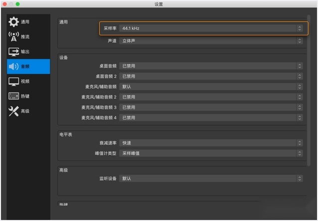Select the 输出 monitor output icon
This screenshot has height=221, width=318.
click(13, 51)
